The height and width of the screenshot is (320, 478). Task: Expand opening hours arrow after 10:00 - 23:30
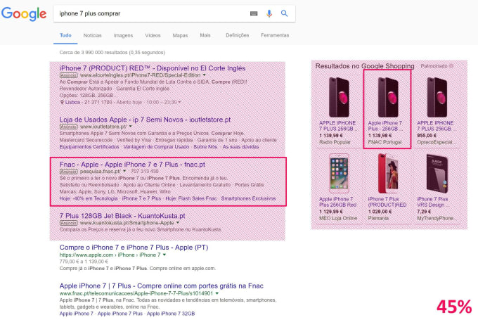pyautogui.click(x=179, y=102)
